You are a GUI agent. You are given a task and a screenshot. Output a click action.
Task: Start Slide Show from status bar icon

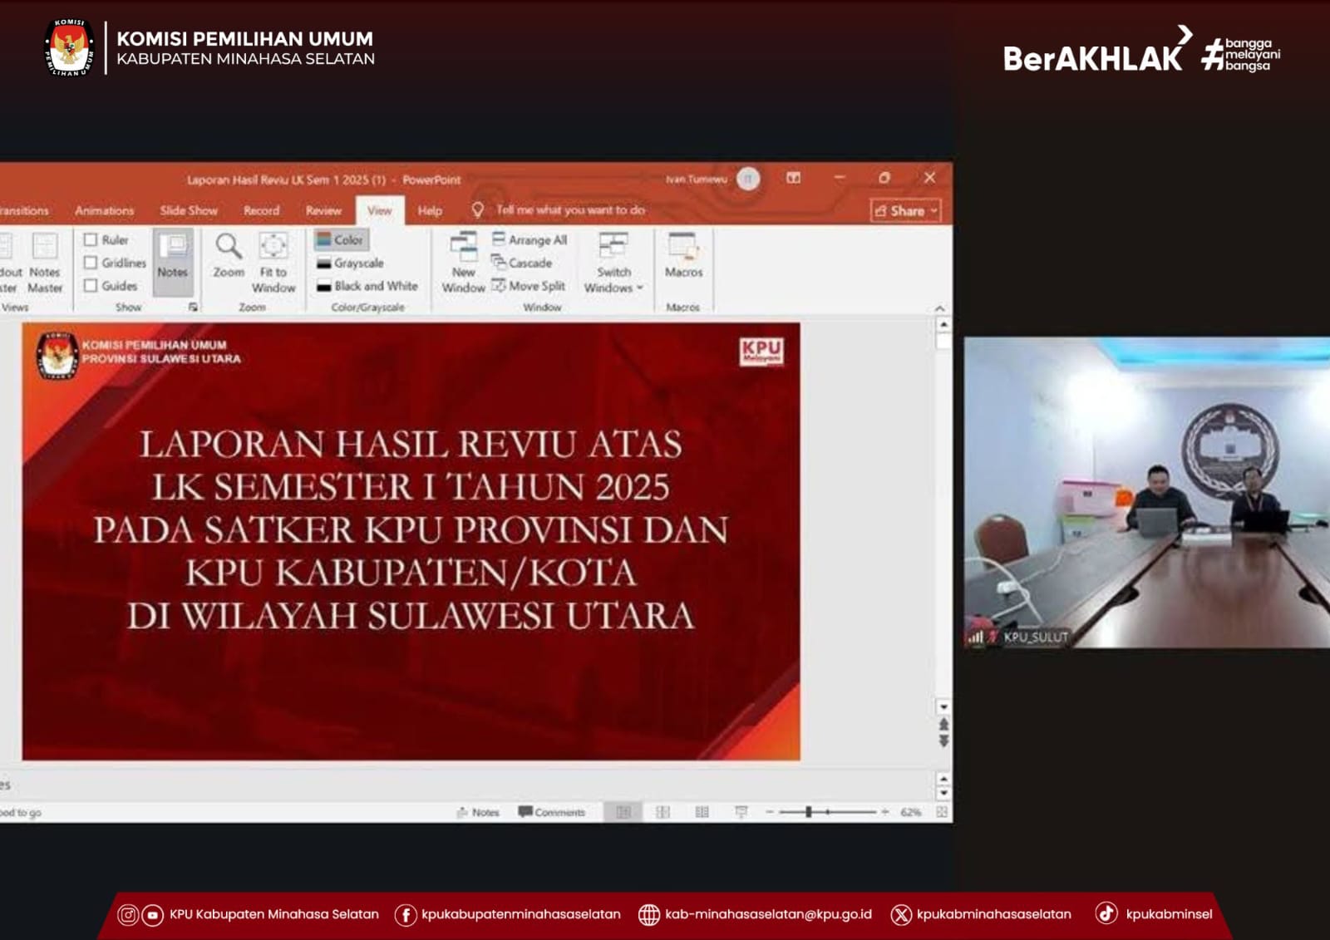click(741, 812)
